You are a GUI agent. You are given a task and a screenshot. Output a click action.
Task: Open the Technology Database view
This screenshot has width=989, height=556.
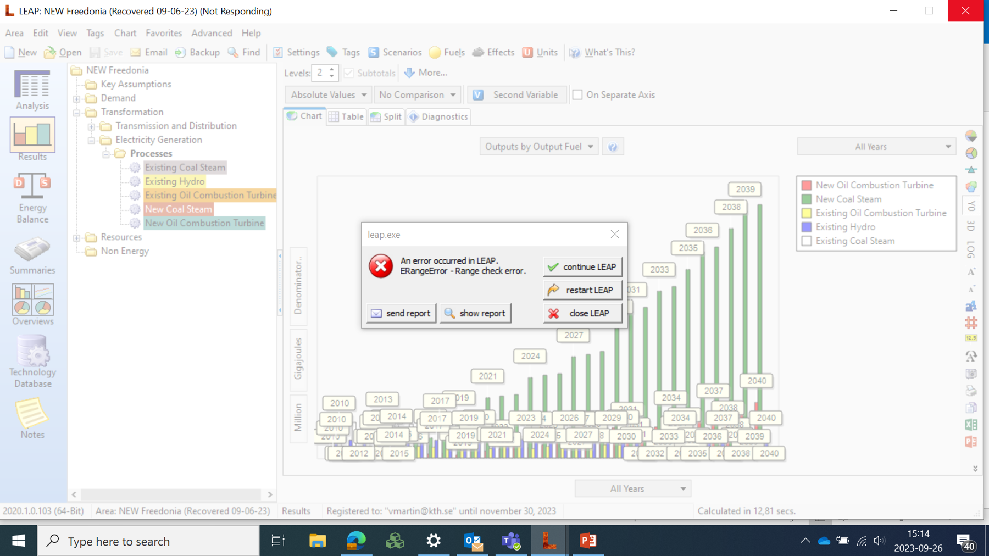(x=32, y=362)
